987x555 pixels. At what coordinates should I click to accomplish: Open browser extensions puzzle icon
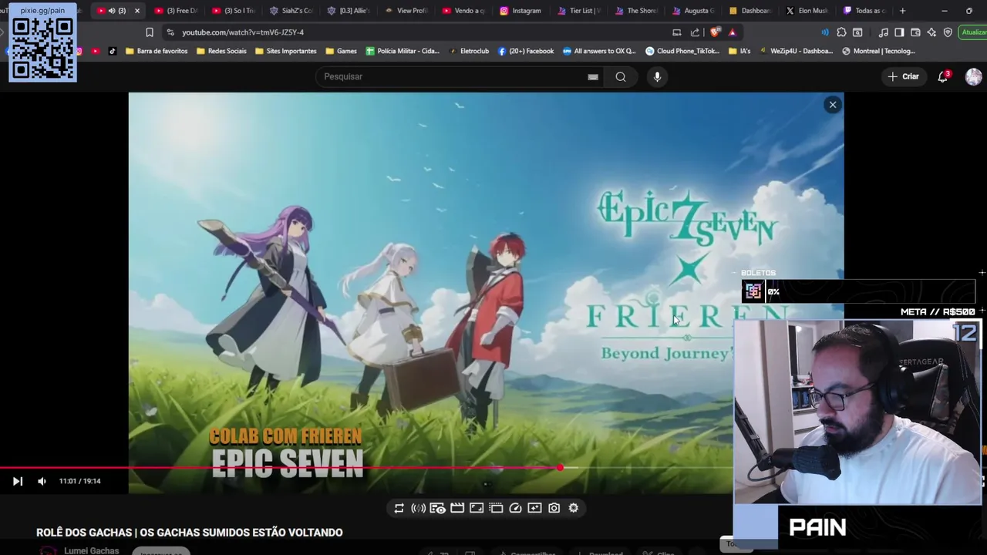click(x=841, y=32)
